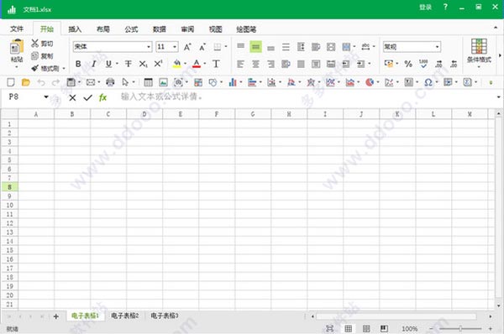Toggle Bold formatting

[x=78, y=64]
